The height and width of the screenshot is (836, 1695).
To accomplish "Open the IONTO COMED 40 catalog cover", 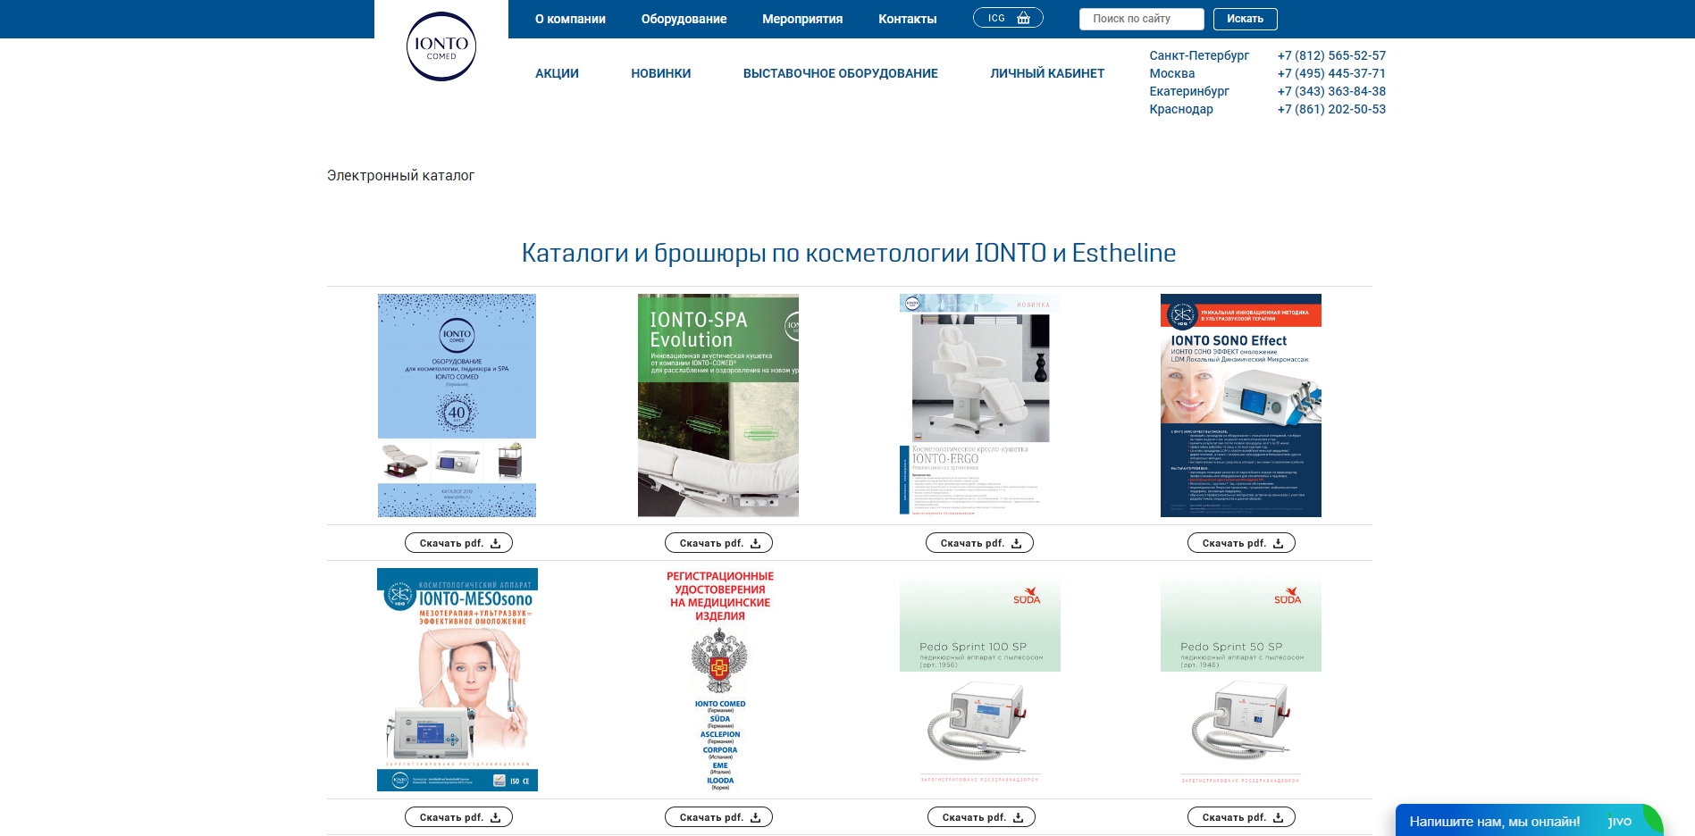I will click(x=457, y=405).
